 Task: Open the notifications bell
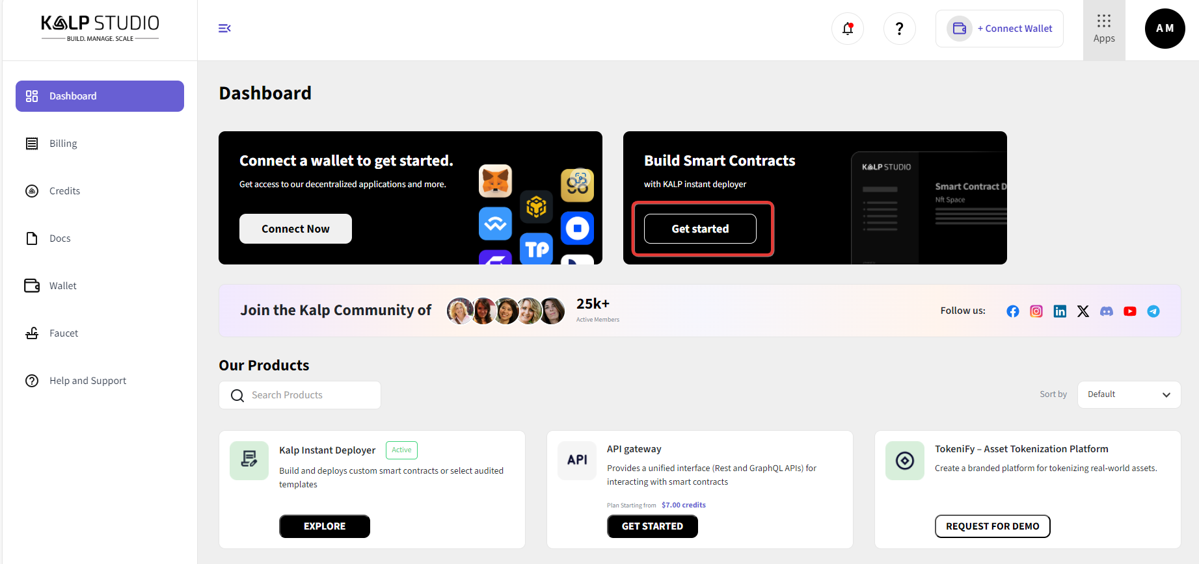(x=847, y=29)
